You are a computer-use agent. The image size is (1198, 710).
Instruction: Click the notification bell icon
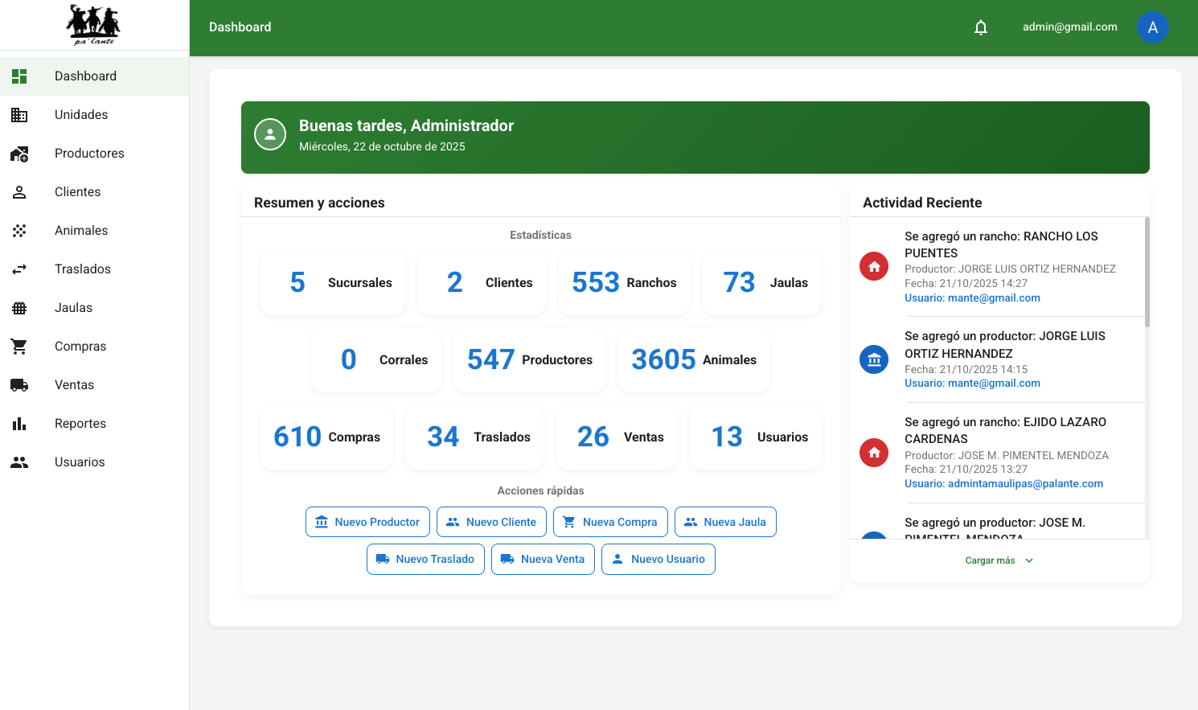point(980,27)
